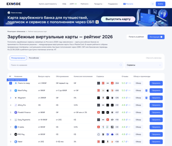This screenshot has height=146, width=172.
Task: Expand Купить криптовалюту menu
Action: tap(49, 4)
